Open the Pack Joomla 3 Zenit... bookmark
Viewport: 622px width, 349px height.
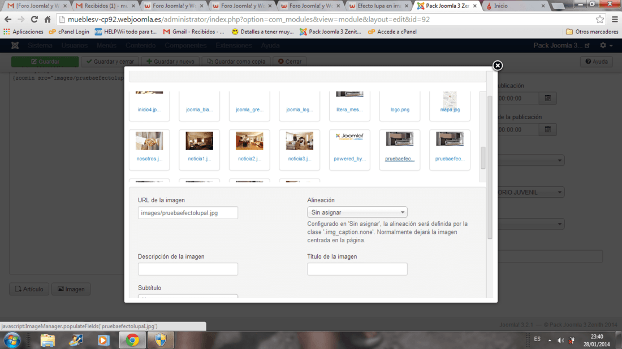[x=330, y=32]
